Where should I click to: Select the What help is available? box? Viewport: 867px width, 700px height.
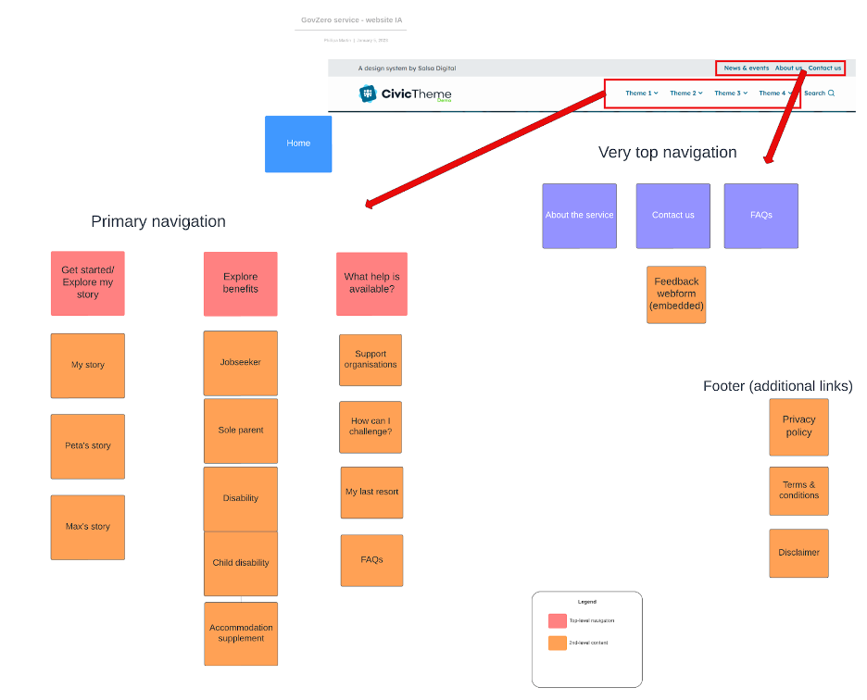[371, 283]
